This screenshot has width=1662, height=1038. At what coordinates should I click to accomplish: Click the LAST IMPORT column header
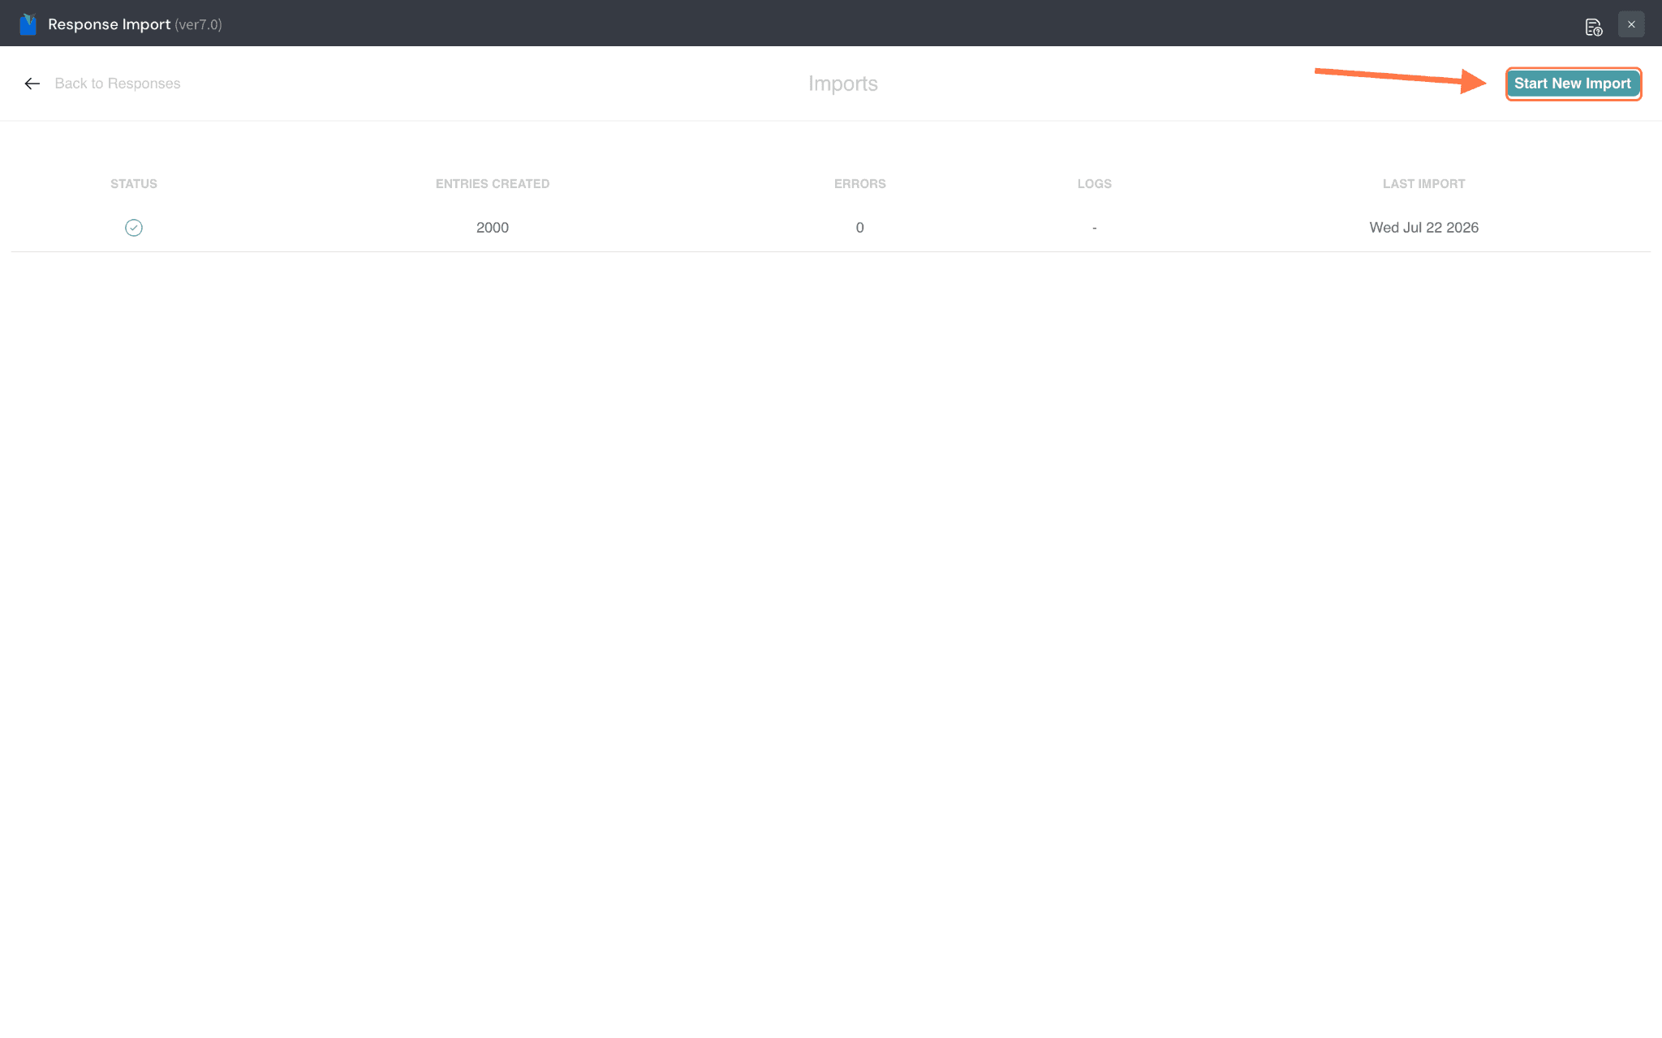(x=1423, y=184)
